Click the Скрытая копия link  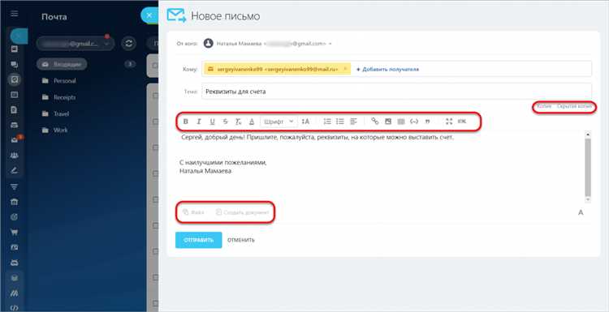(x=574, y=106)
